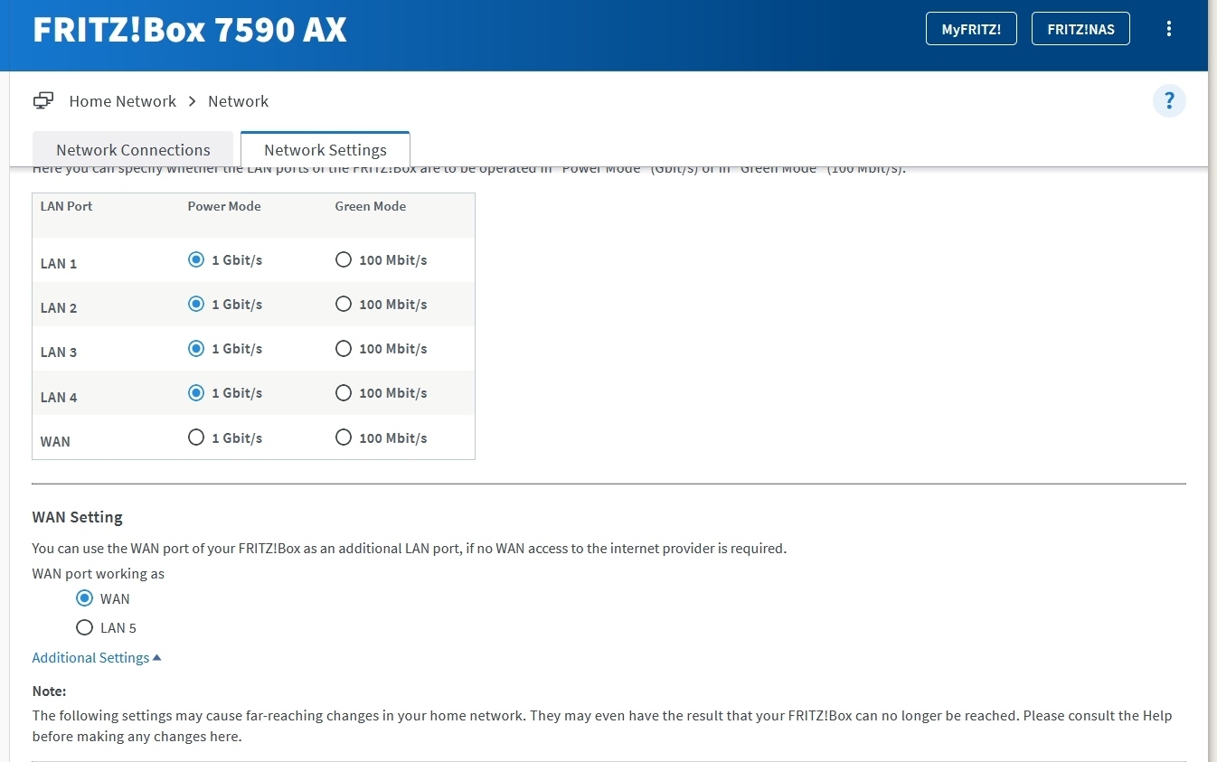Viewport: 1217px width, 762px height.
Task: Open MyFRITZ! page
Action: coord(971,29)
